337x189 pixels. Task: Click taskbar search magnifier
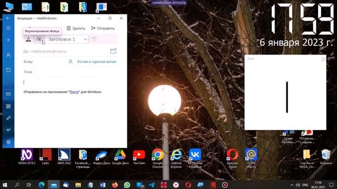(x=17, y=185)
